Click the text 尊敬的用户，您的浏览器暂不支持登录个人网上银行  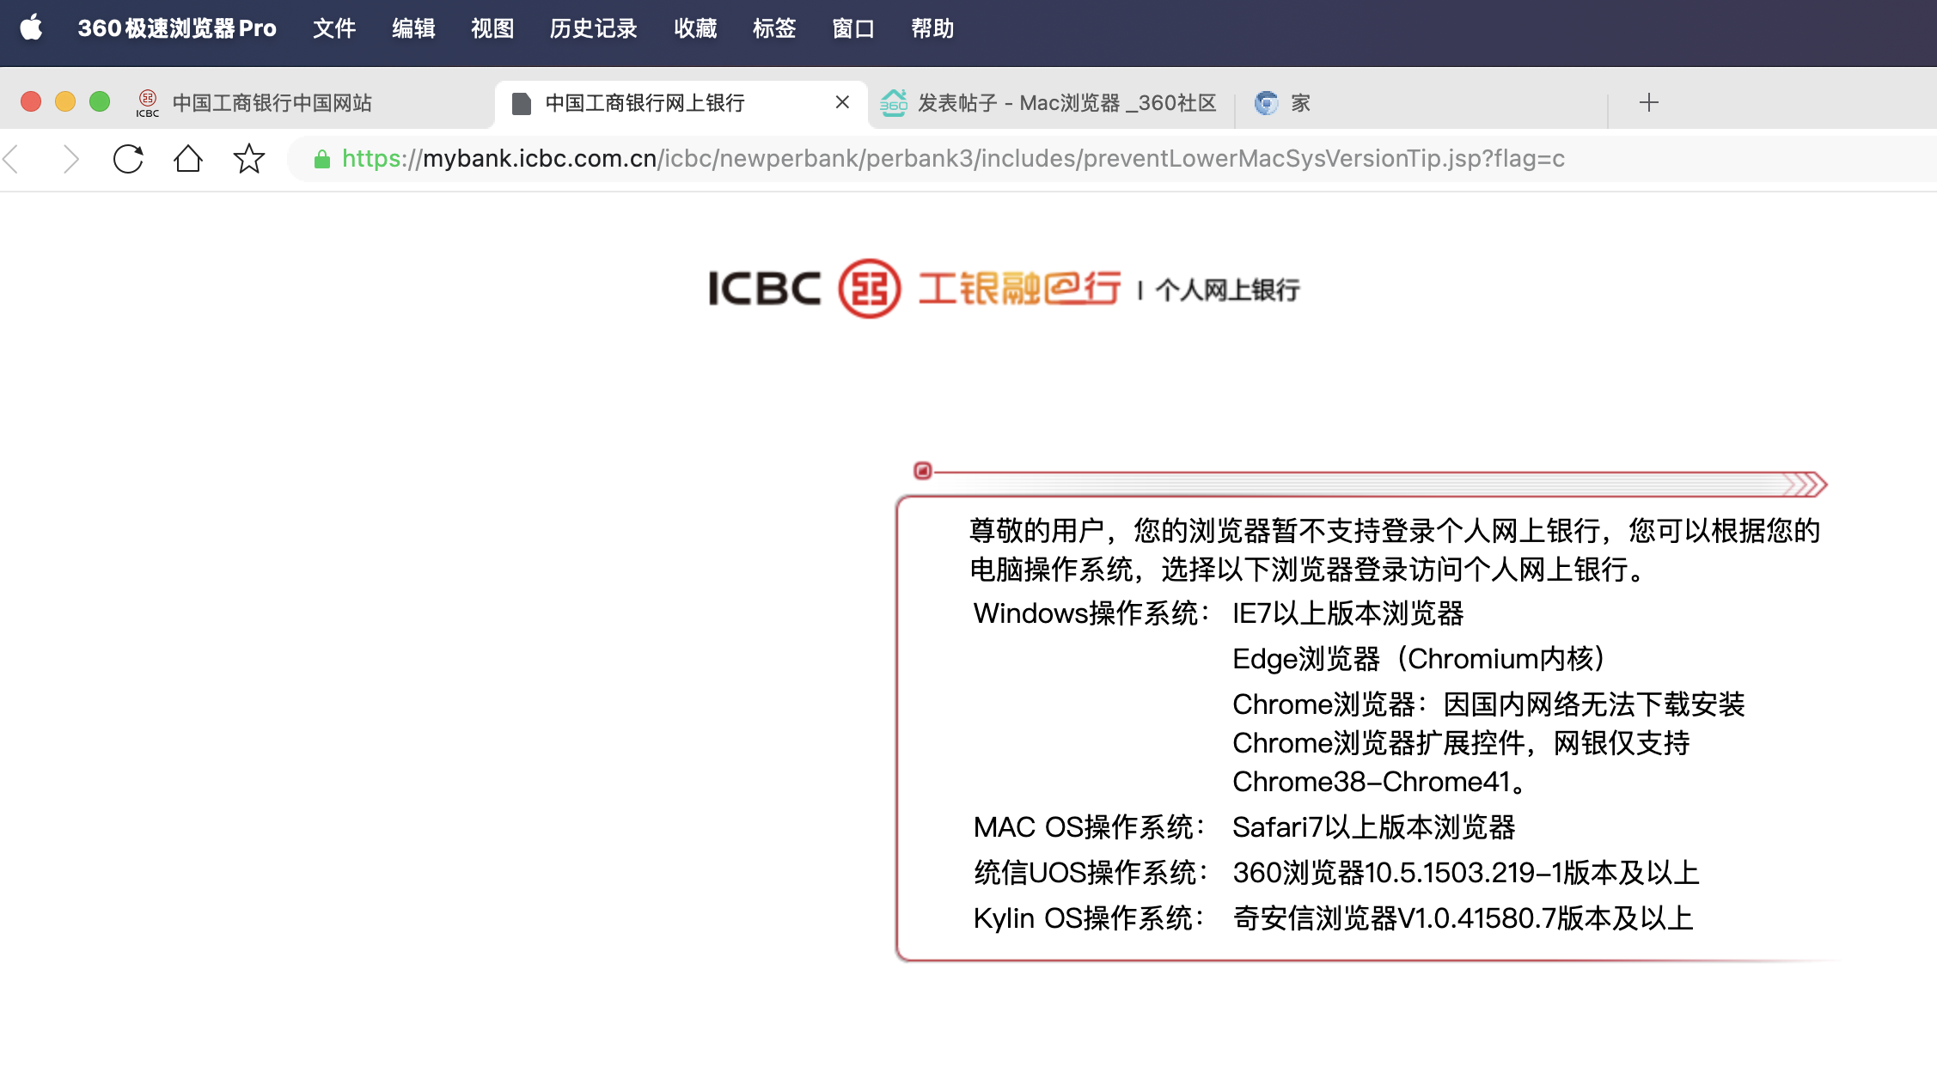coord(1284,531)
